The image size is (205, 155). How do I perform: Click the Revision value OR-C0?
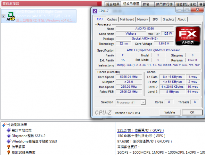click(x=193, y=60)
